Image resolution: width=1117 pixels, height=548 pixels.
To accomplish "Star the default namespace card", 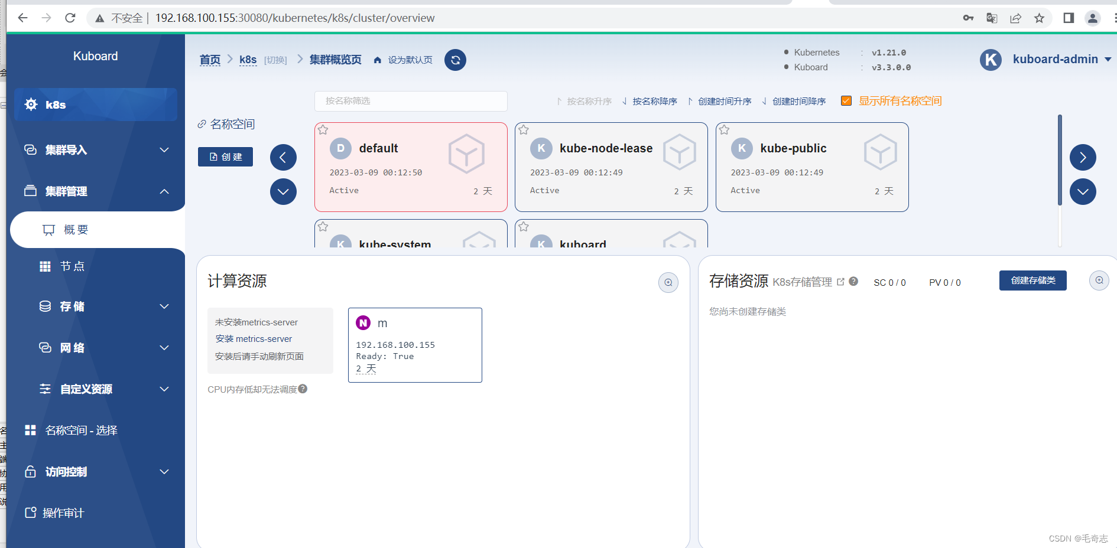I will 323,130.
